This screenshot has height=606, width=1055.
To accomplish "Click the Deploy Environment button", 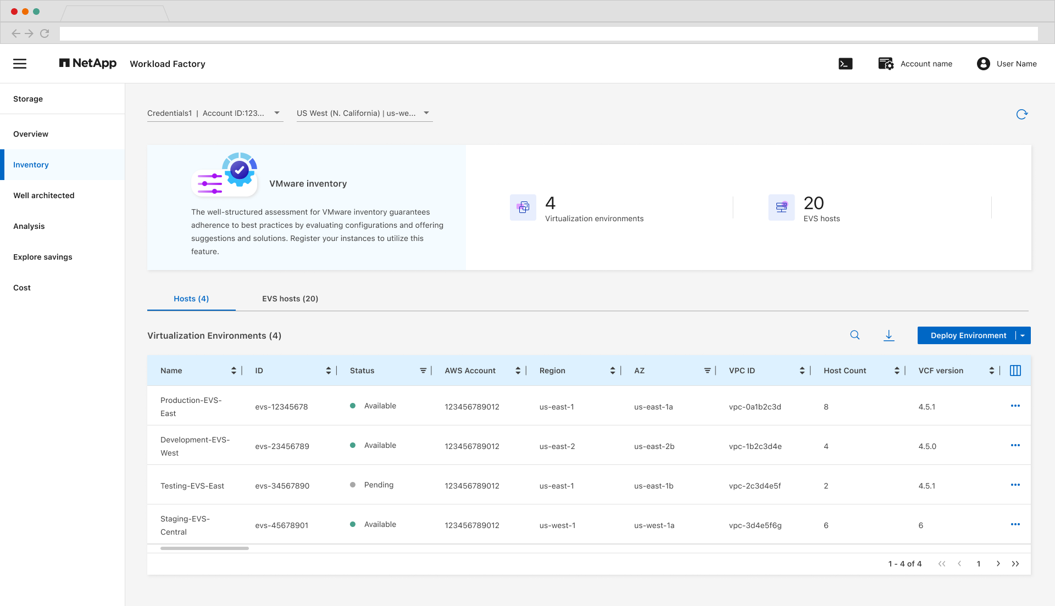I will (x=968, y=335).
